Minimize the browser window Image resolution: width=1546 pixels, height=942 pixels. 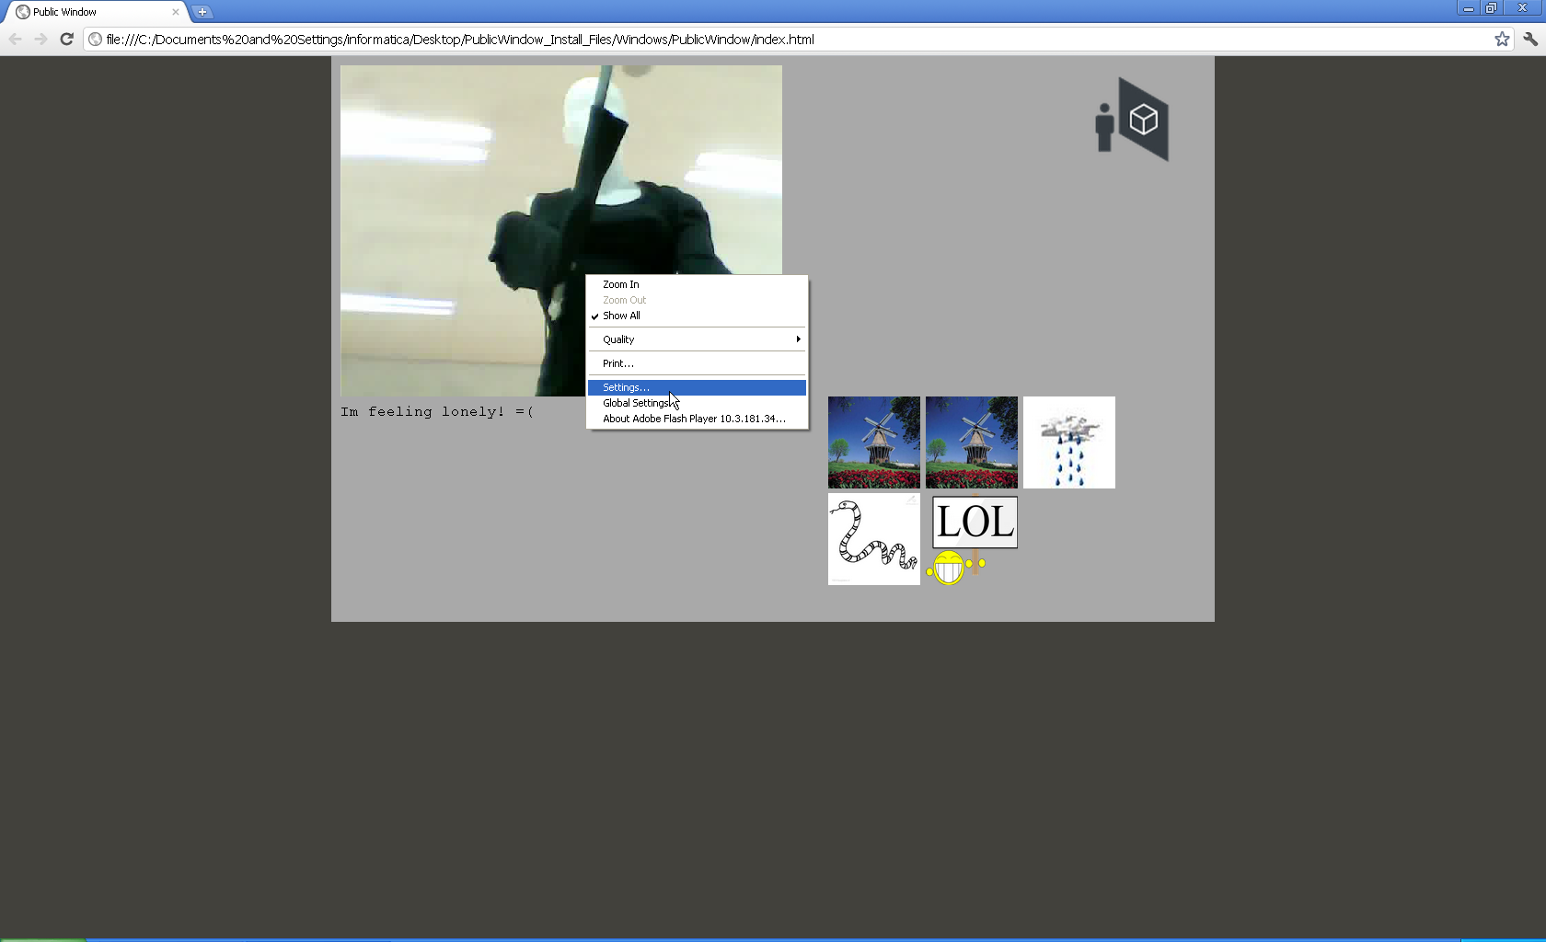[1468, 8]
